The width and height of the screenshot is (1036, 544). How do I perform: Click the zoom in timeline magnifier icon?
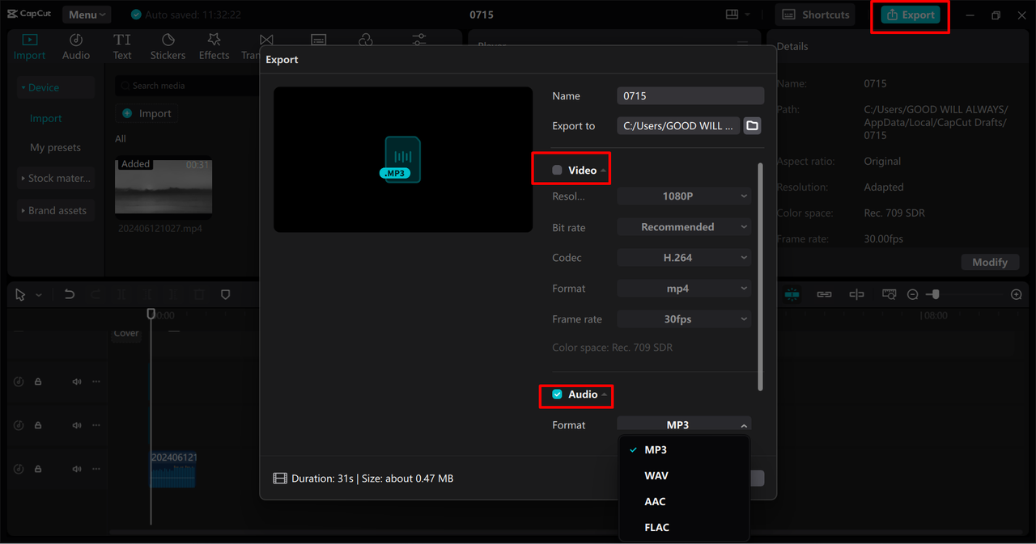[x=1017, y=295]
